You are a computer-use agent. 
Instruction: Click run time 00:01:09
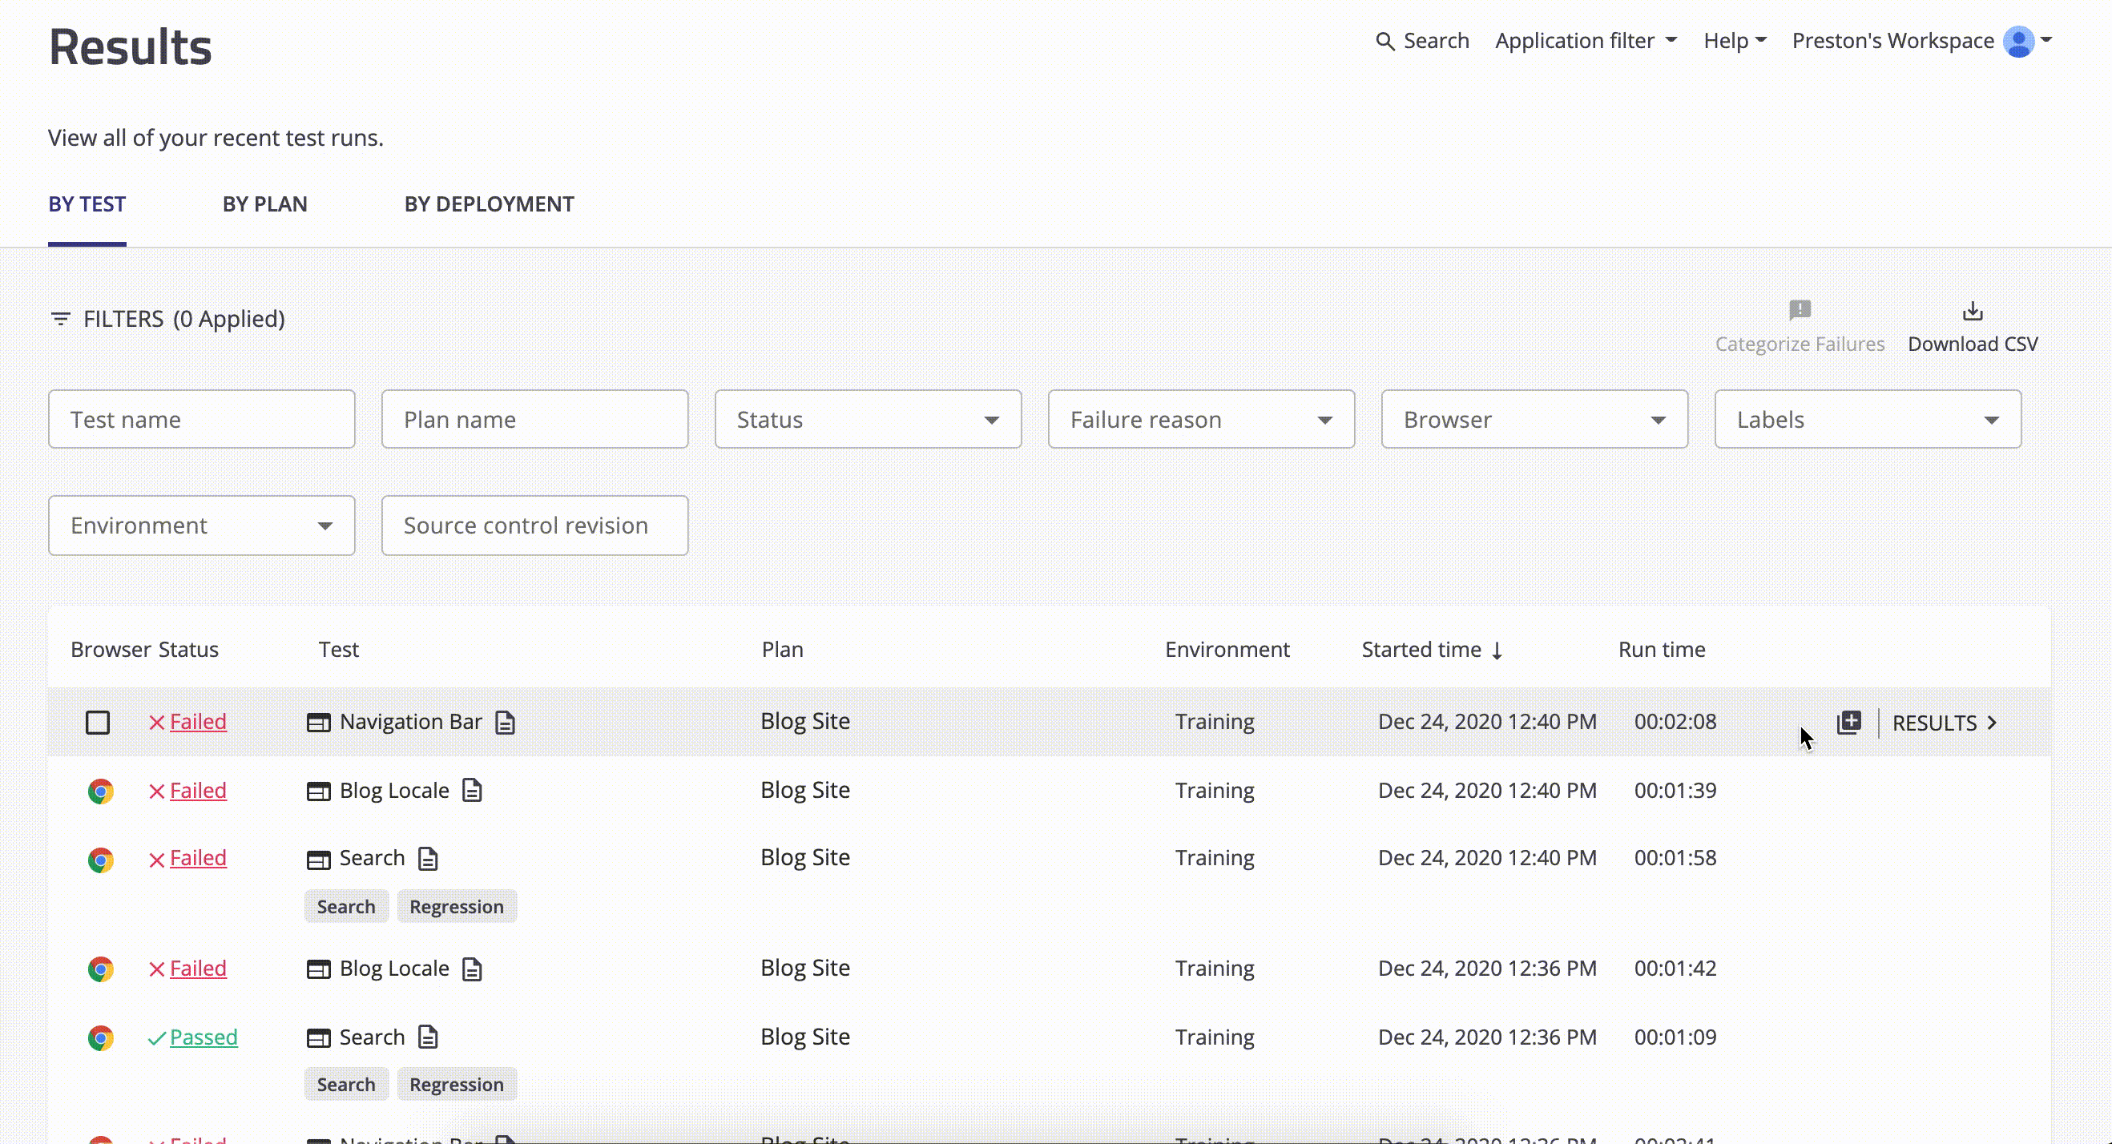[x=1675, y=1037]
